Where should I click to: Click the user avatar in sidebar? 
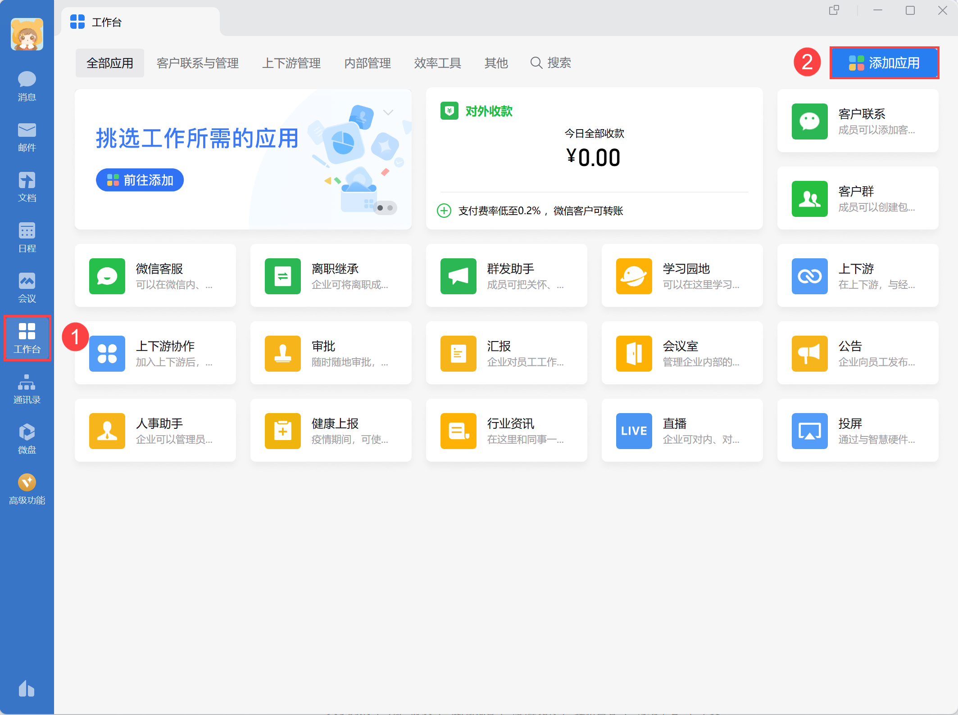click(x=27, y=34)
